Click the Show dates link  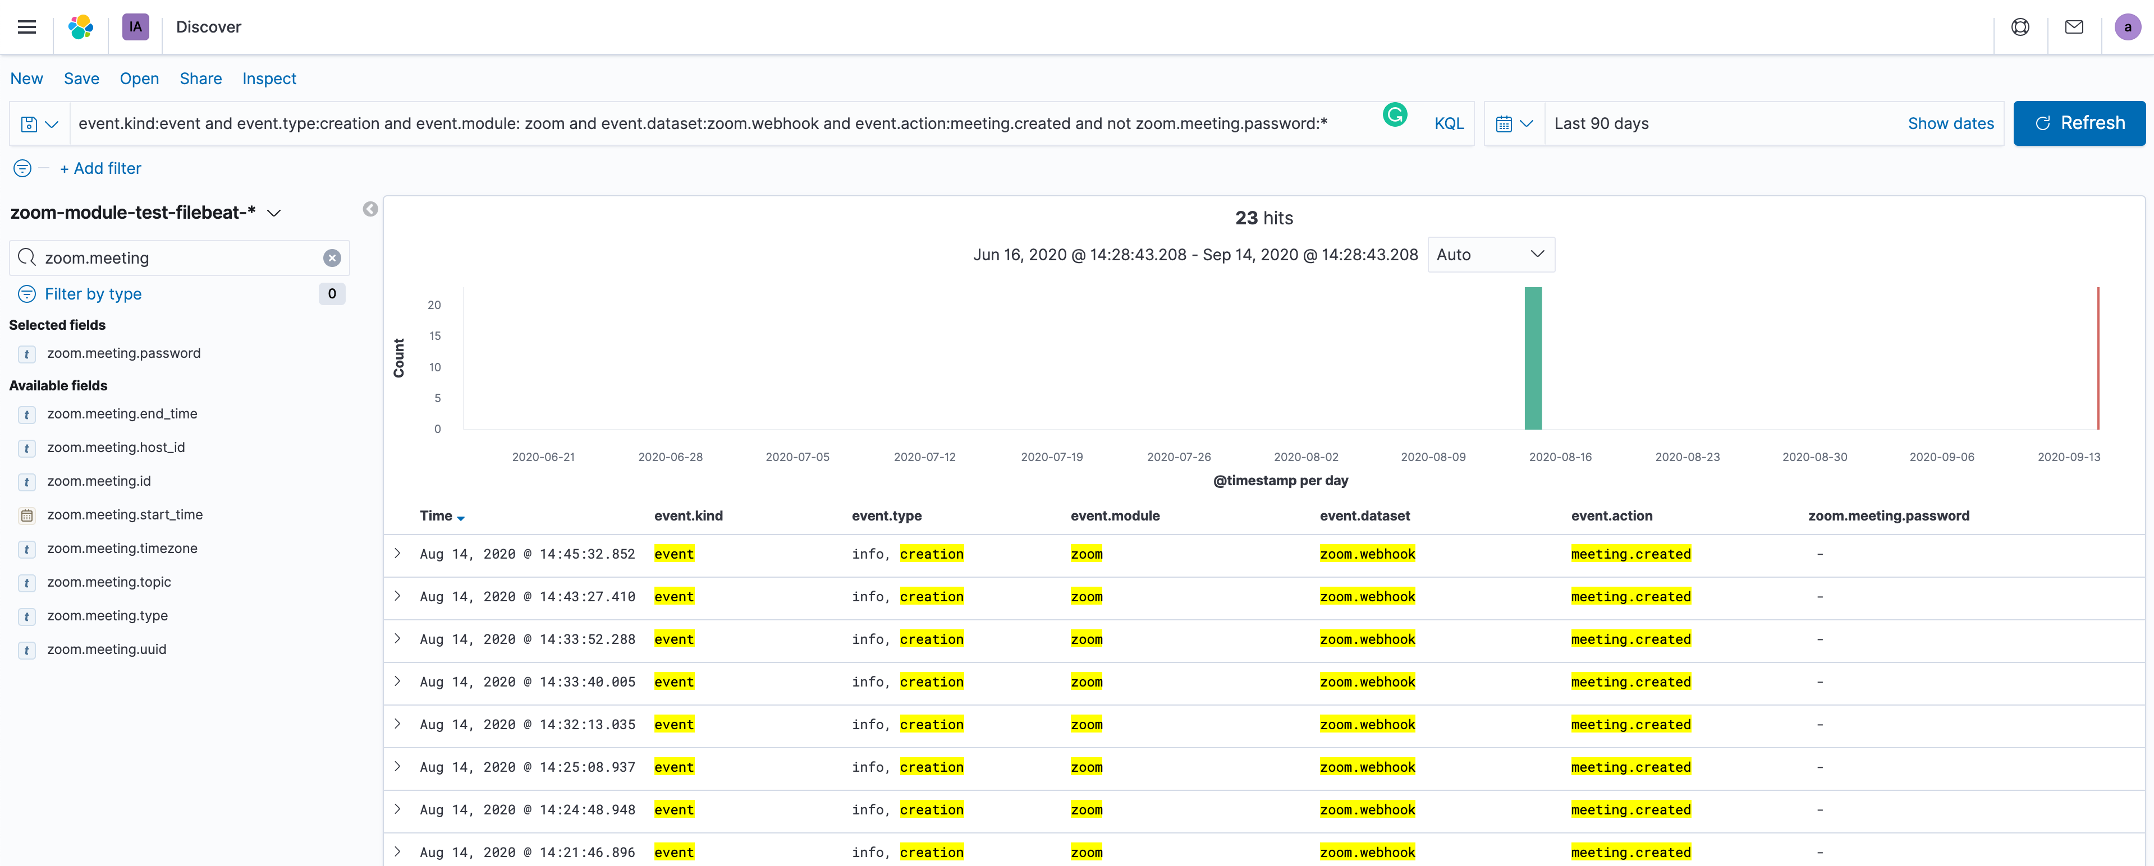pyautogui.click(x=1950, y=124)
